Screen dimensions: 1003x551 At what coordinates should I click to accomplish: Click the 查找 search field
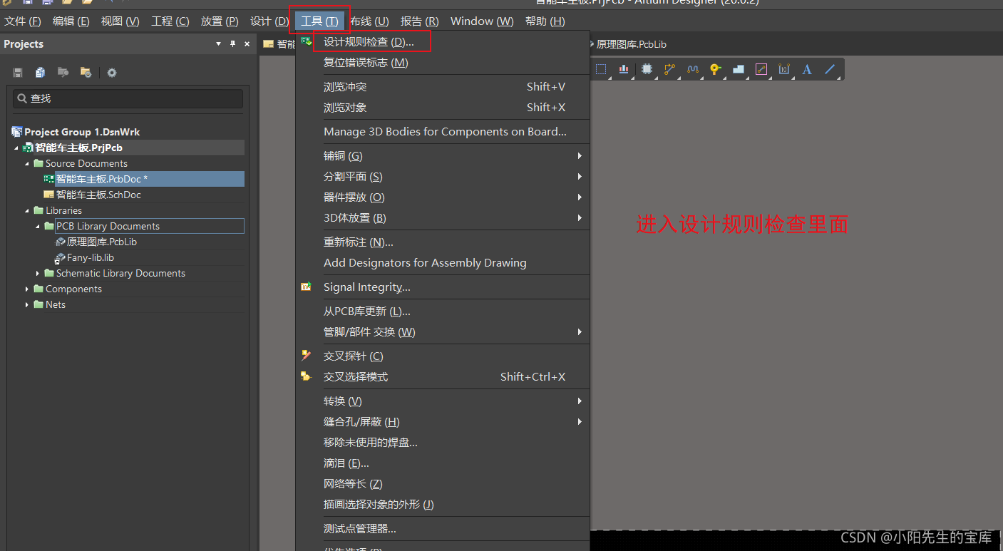click(128, 98)
